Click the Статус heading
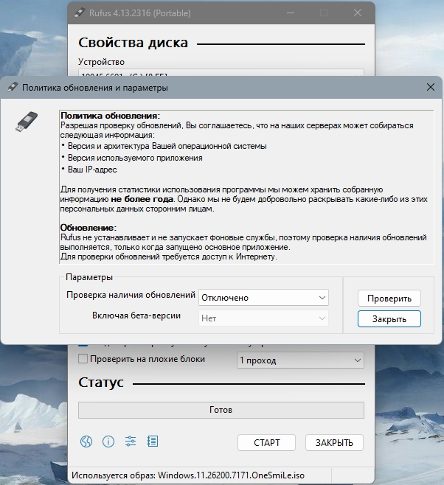The width and height of the screenshot is (444, 485). pyautogui.click(x=101, y=383)
